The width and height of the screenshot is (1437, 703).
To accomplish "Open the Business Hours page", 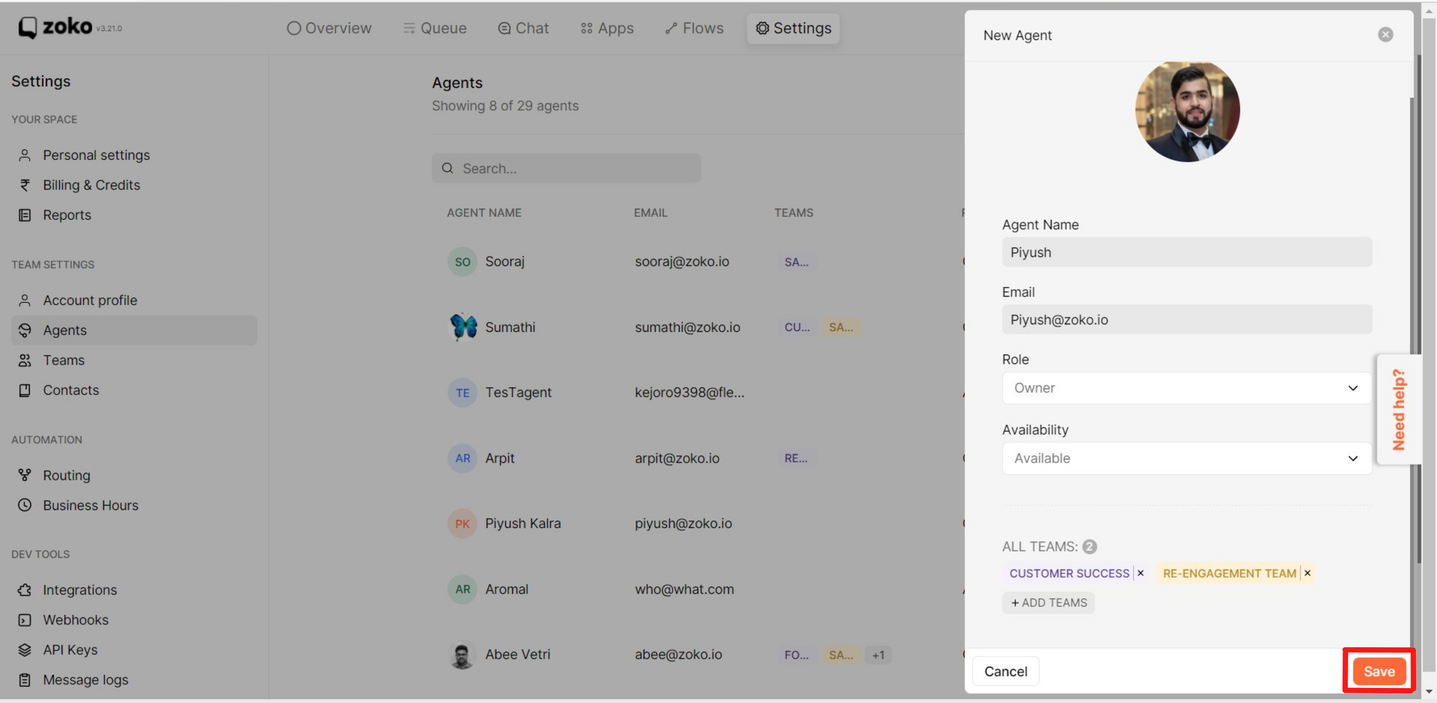I will coord(90,505).
